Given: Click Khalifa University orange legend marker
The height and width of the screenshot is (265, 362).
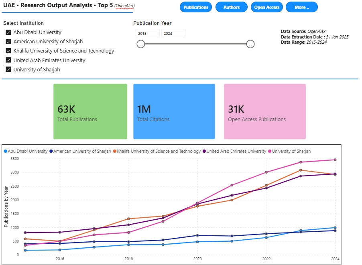Looking at the screenshot, I should click(114, 152).
